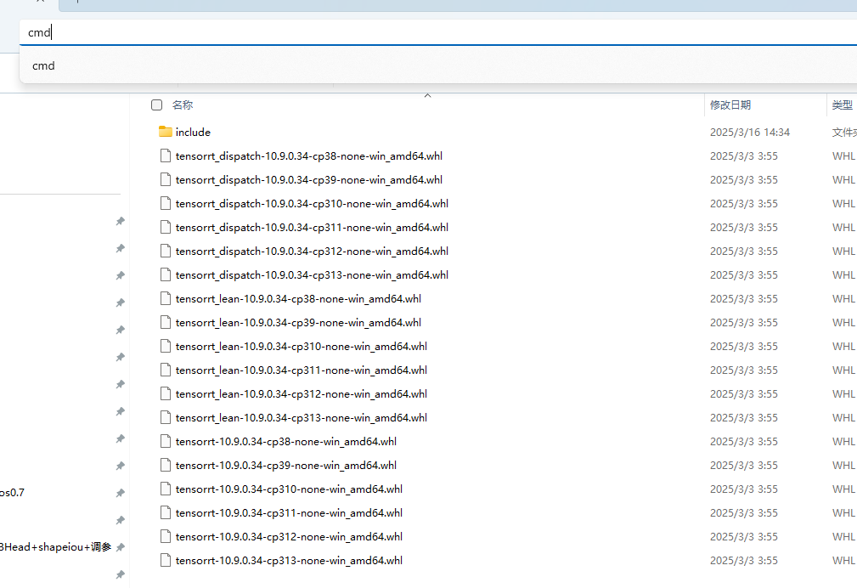Click the 类型 column header
This screenshot has width=857, height=588.
[x=842, y=104]
